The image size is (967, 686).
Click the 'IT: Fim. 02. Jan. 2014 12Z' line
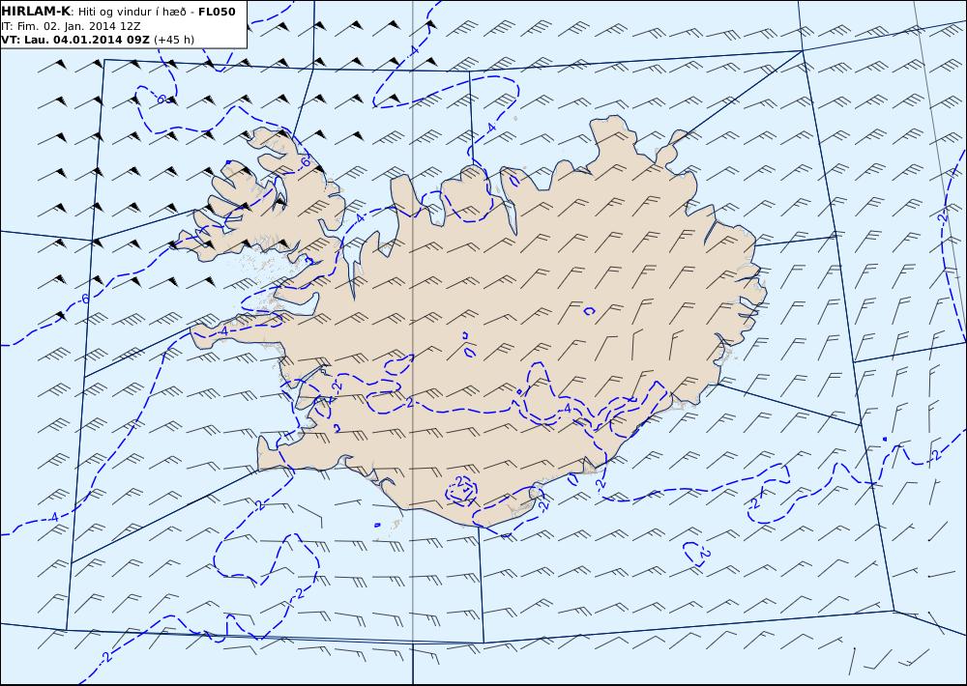(71, 26)
